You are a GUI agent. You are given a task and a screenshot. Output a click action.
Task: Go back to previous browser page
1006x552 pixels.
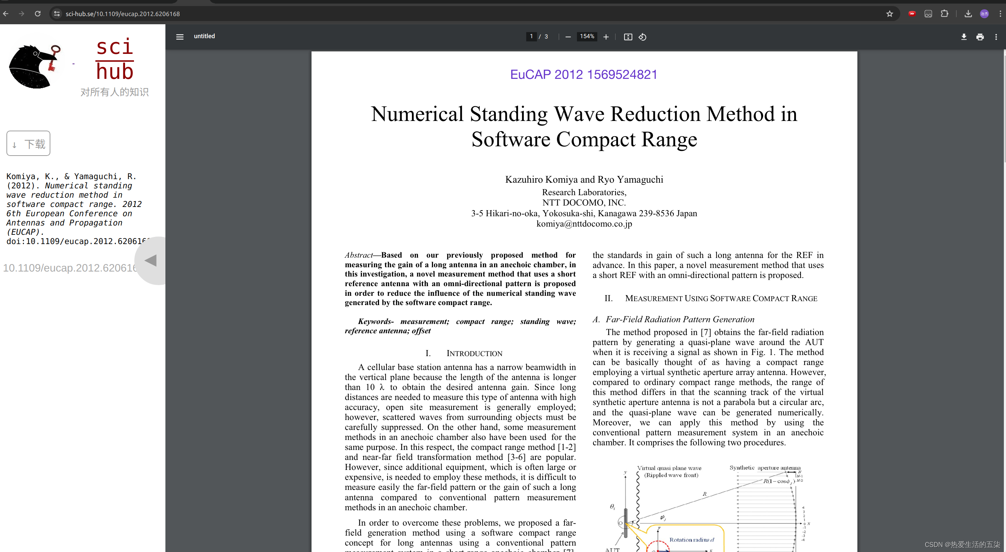coord(6,14)
